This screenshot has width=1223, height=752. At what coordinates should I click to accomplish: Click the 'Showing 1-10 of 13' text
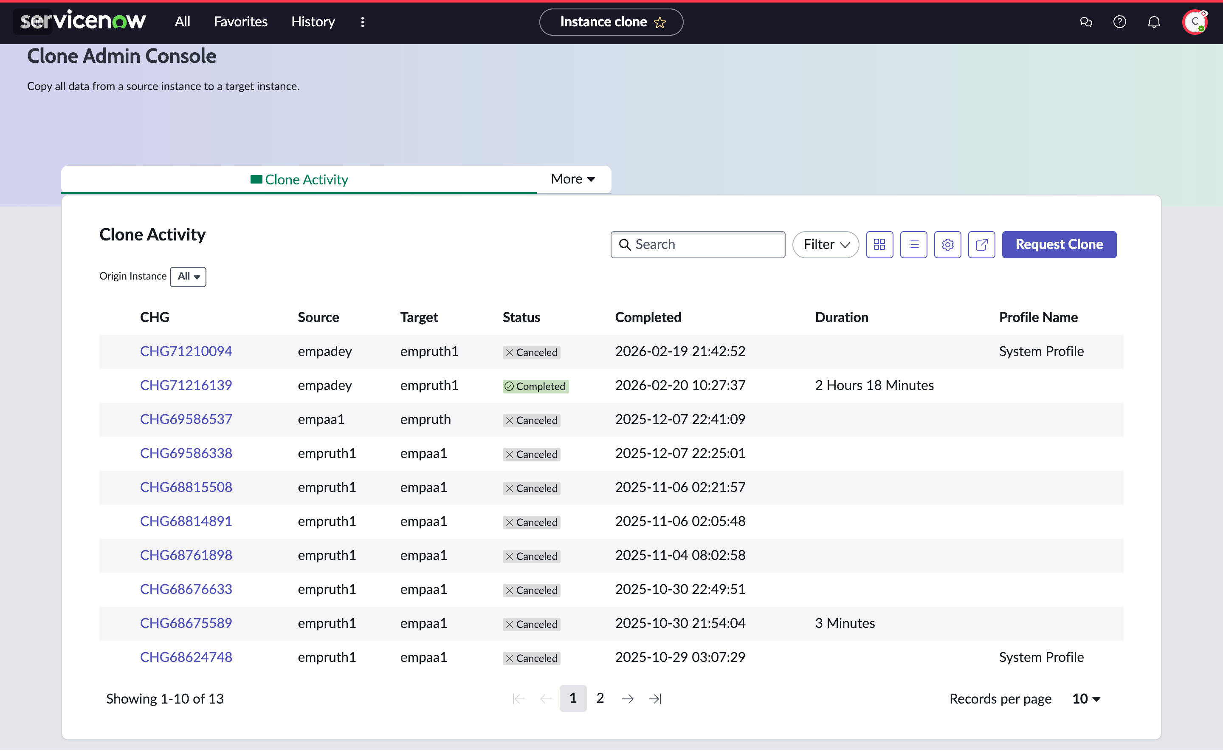pyautogui.click(x=165, y=699)
